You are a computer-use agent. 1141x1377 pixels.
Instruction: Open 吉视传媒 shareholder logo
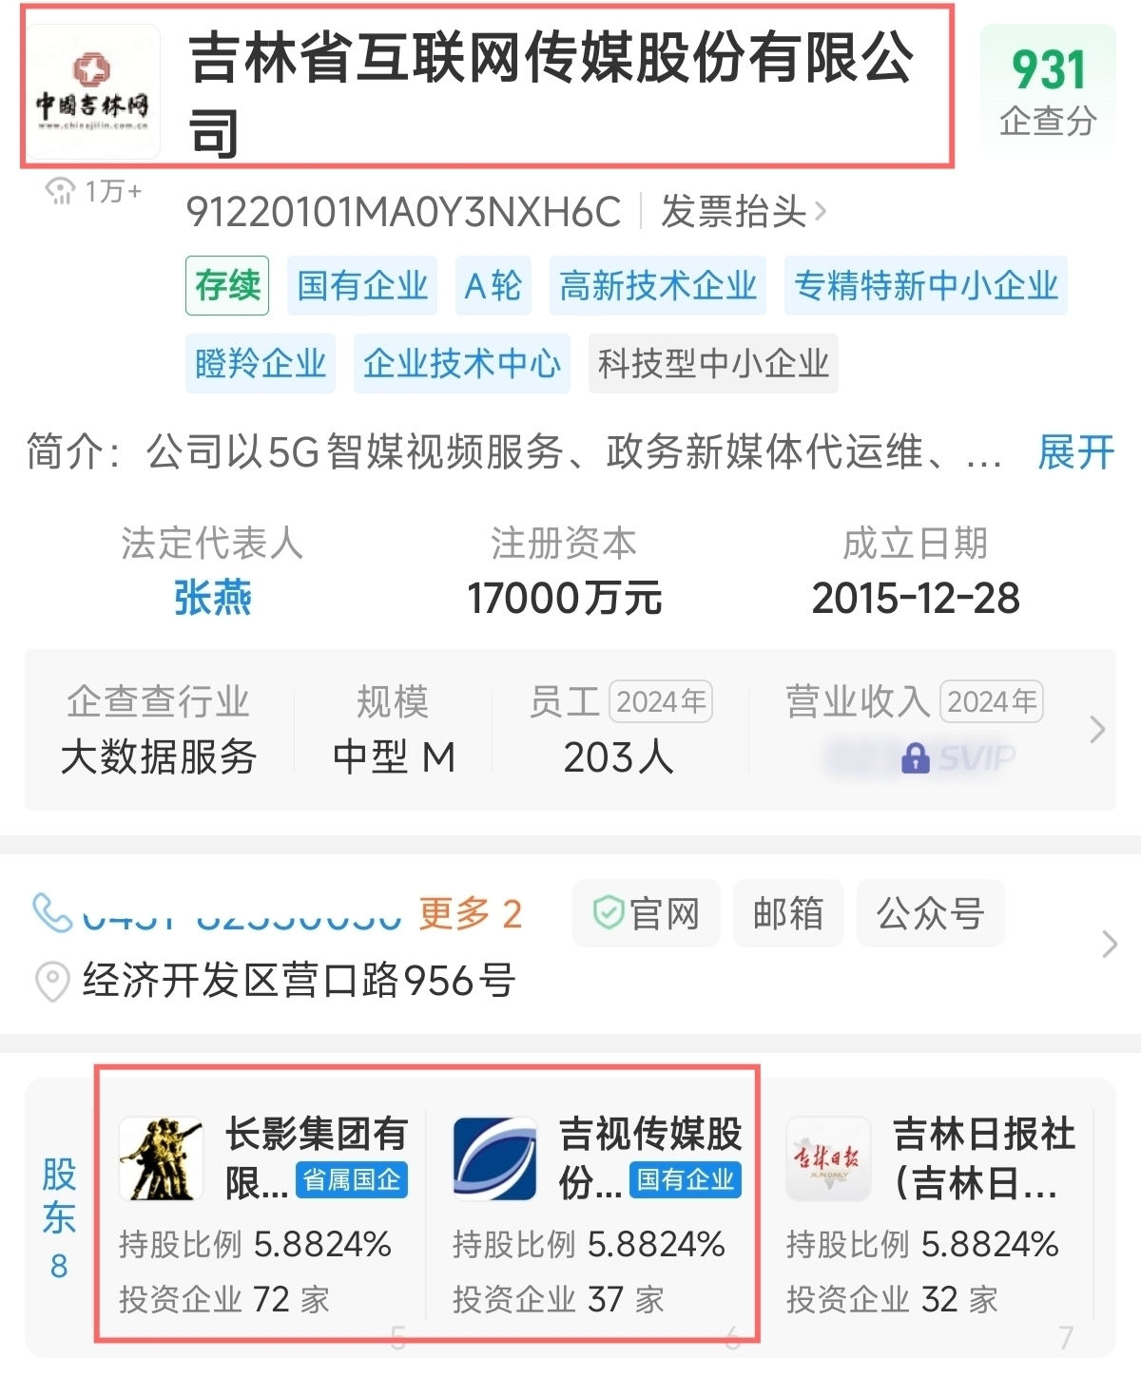[x=494, y=1159]
